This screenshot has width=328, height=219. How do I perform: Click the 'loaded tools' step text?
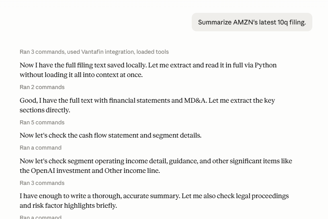click(152, 52)
